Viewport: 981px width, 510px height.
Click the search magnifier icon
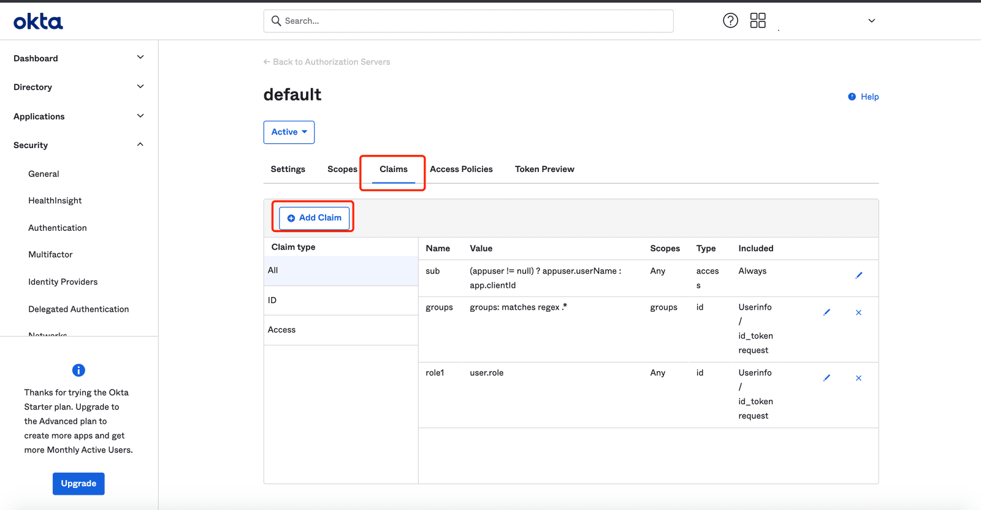tap(277, 21)
